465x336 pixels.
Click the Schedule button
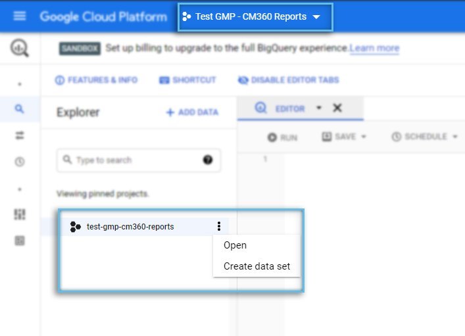click(419, 136)
